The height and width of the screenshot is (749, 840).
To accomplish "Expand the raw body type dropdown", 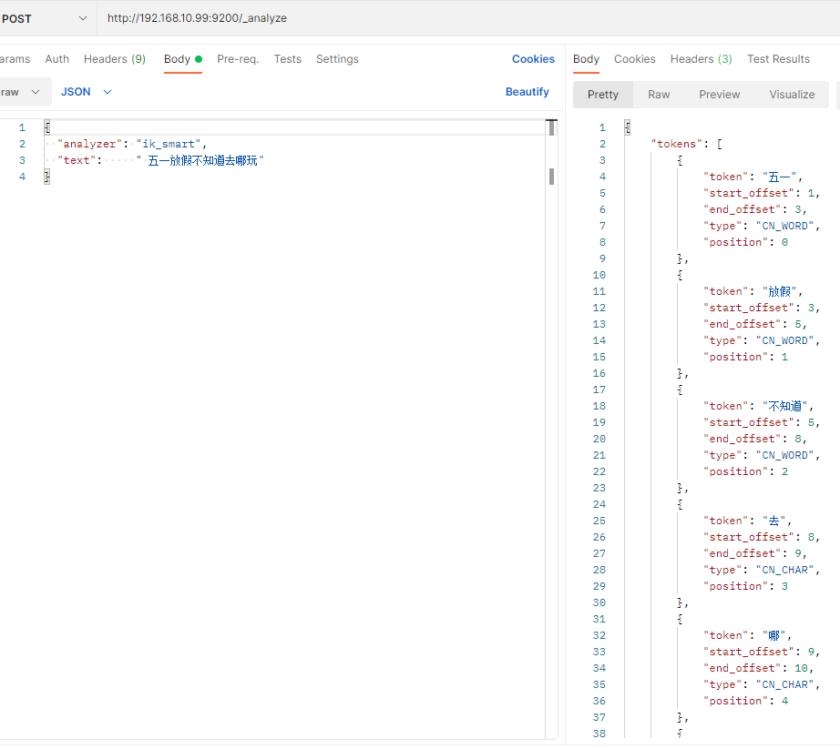I will tap(20, 92).
